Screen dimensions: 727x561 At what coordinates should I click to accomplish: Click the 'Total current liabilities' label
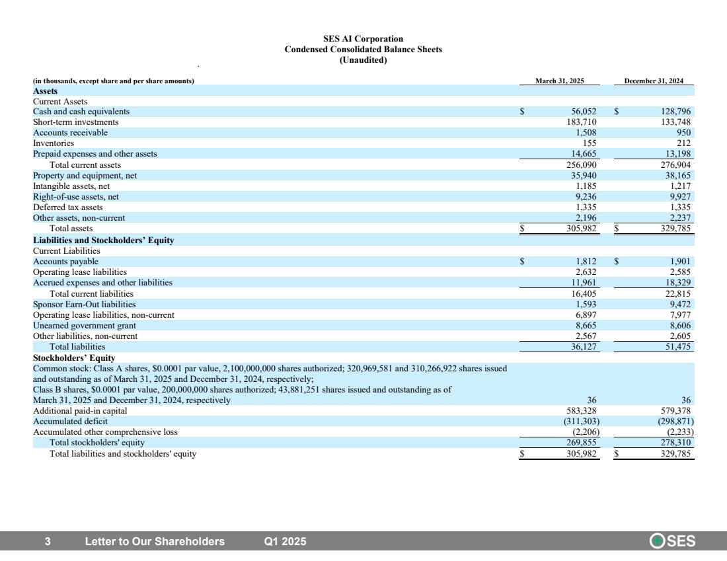tap(91, 294)
